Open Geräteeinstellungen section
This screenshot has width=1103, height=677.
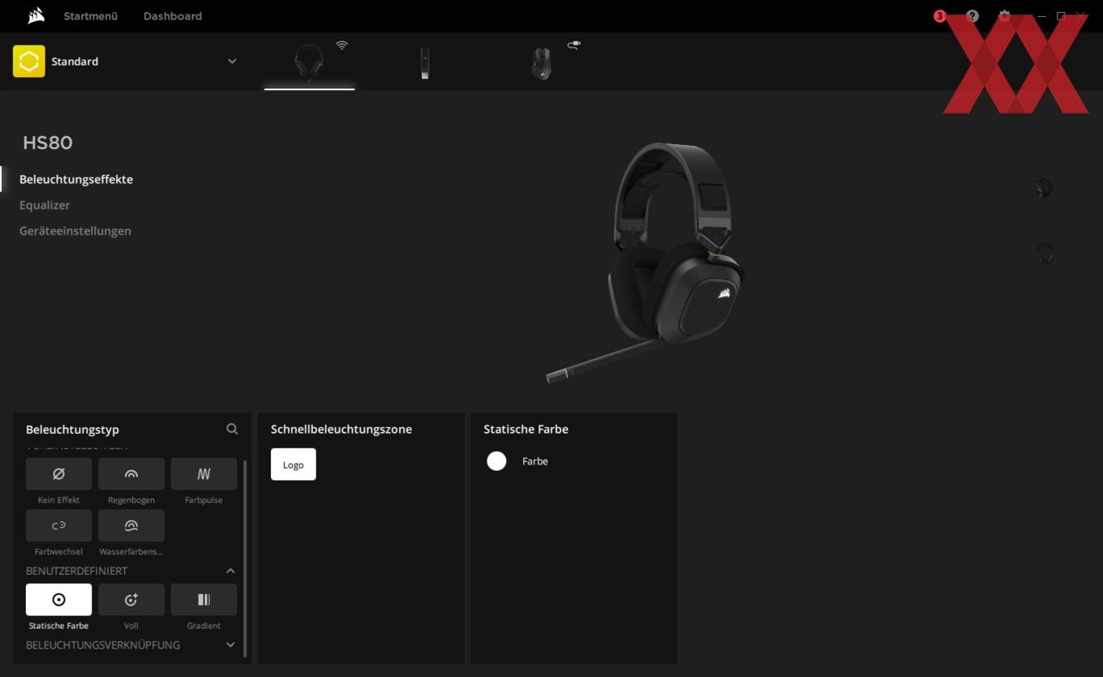coord(75,231)
